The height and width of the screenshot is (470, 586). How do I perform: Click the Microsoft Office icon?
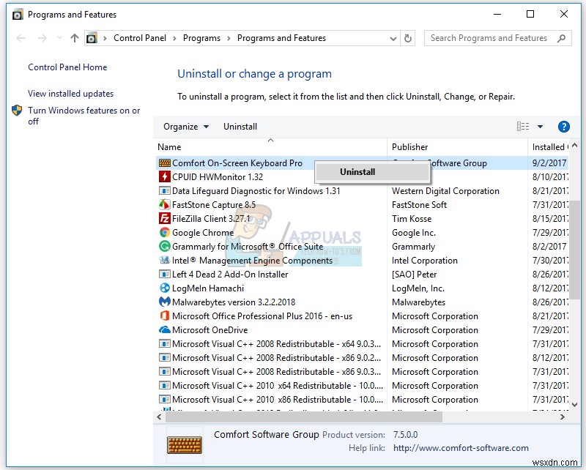[164, 316]
